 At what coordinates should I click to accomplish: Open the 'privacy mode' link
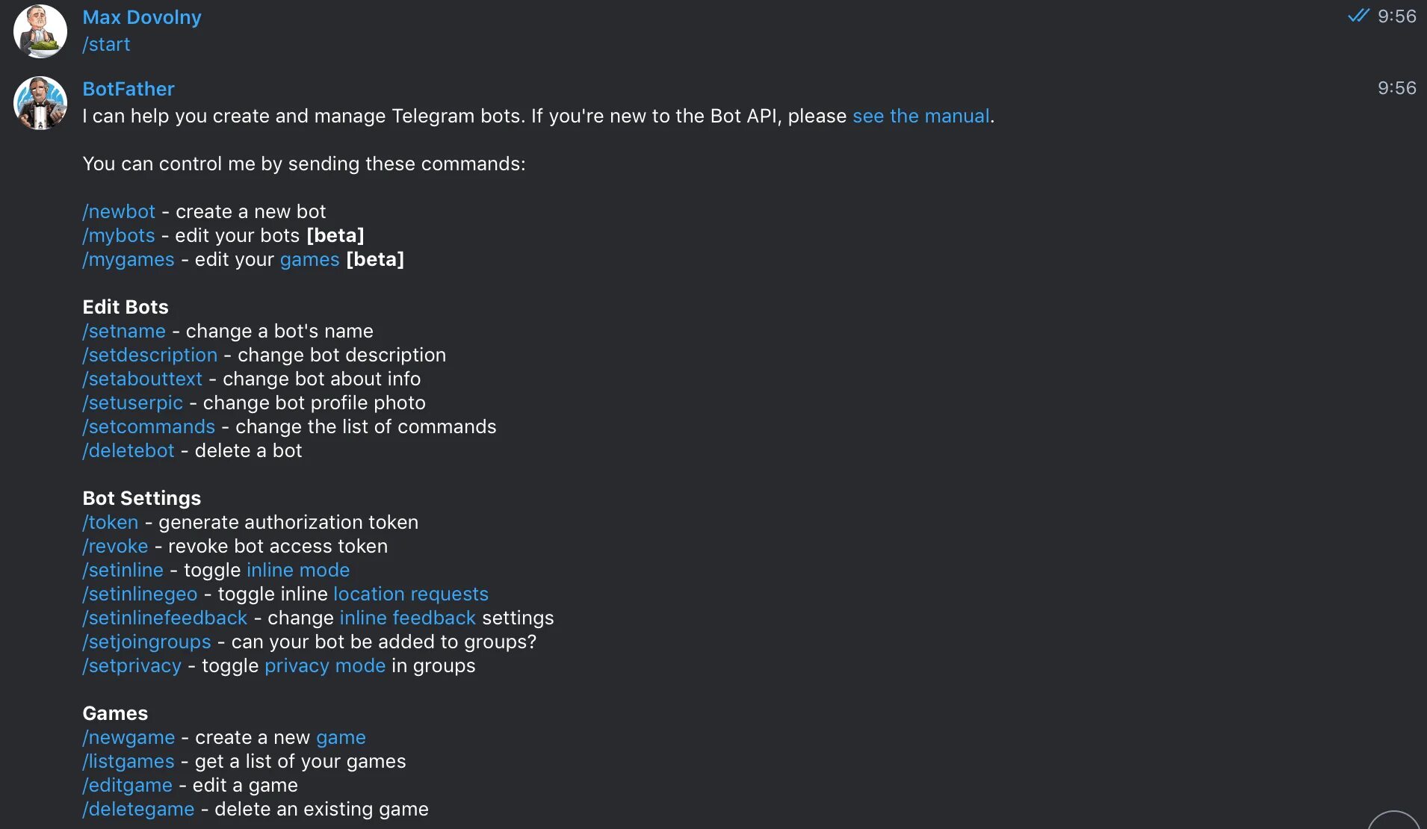click(x=324, y=665)
